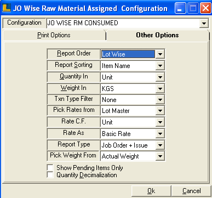Click the None filter value field
212x198 pixels.
pyautogui.click(x=128, y=100)
